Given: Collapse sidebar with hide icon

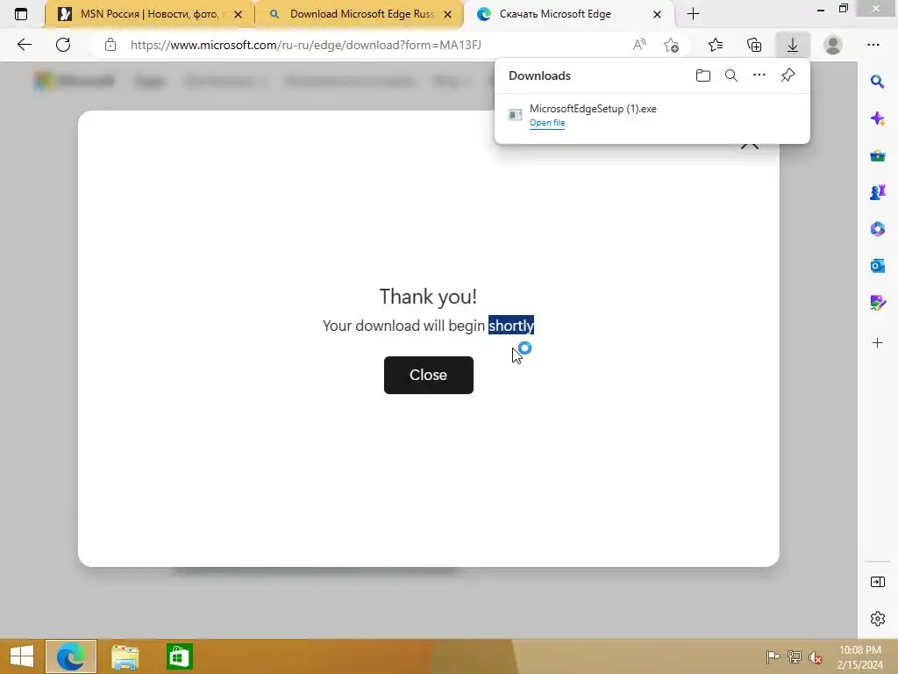Looking at the screenshot, I should [x=877, y=582].
